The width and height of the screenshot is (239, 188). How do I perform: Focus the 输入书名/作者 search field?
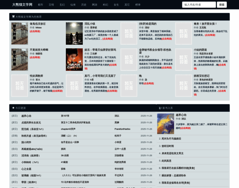199,5
